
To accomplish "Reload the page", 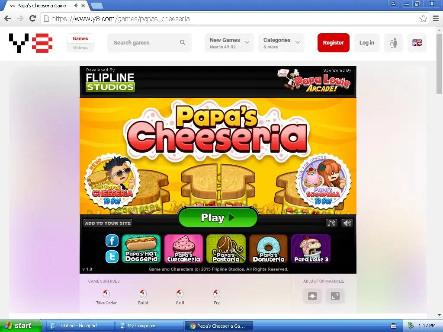I will (33, 19).
